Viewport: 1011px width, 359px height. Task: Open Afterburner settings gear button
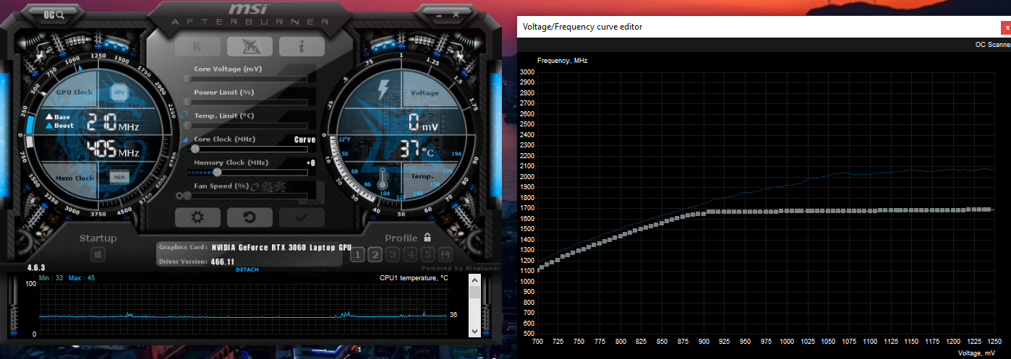tap(197, 217)
